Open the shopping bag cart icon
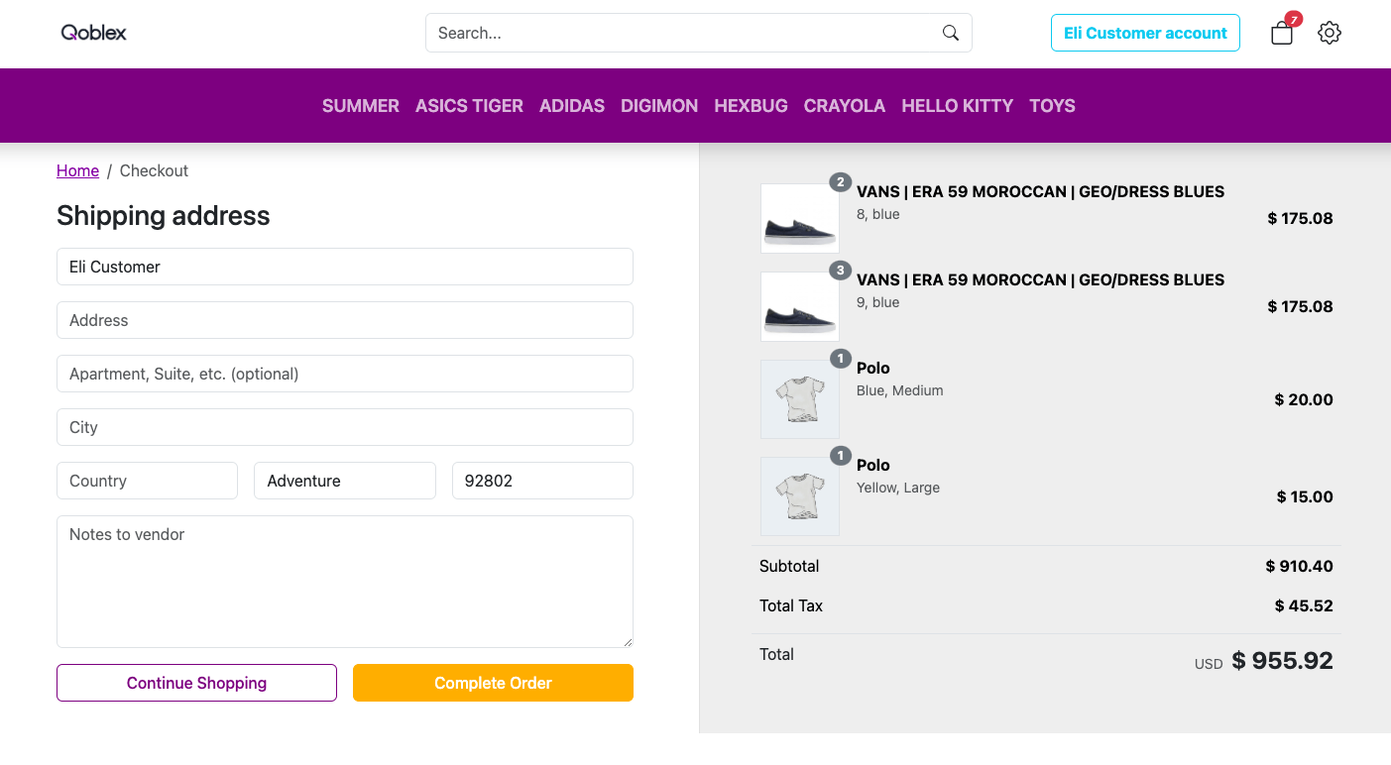1391x765 pixels. click(1282, 34)
